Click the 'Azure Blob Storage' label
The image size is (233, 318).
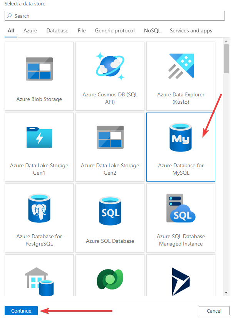click(x=39, y=99)
